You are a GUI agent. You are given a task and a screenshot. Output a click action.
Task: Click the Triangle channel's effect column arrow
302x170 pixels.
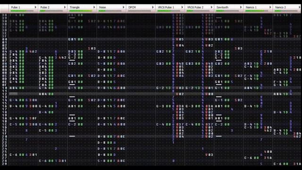click(94, 7)
